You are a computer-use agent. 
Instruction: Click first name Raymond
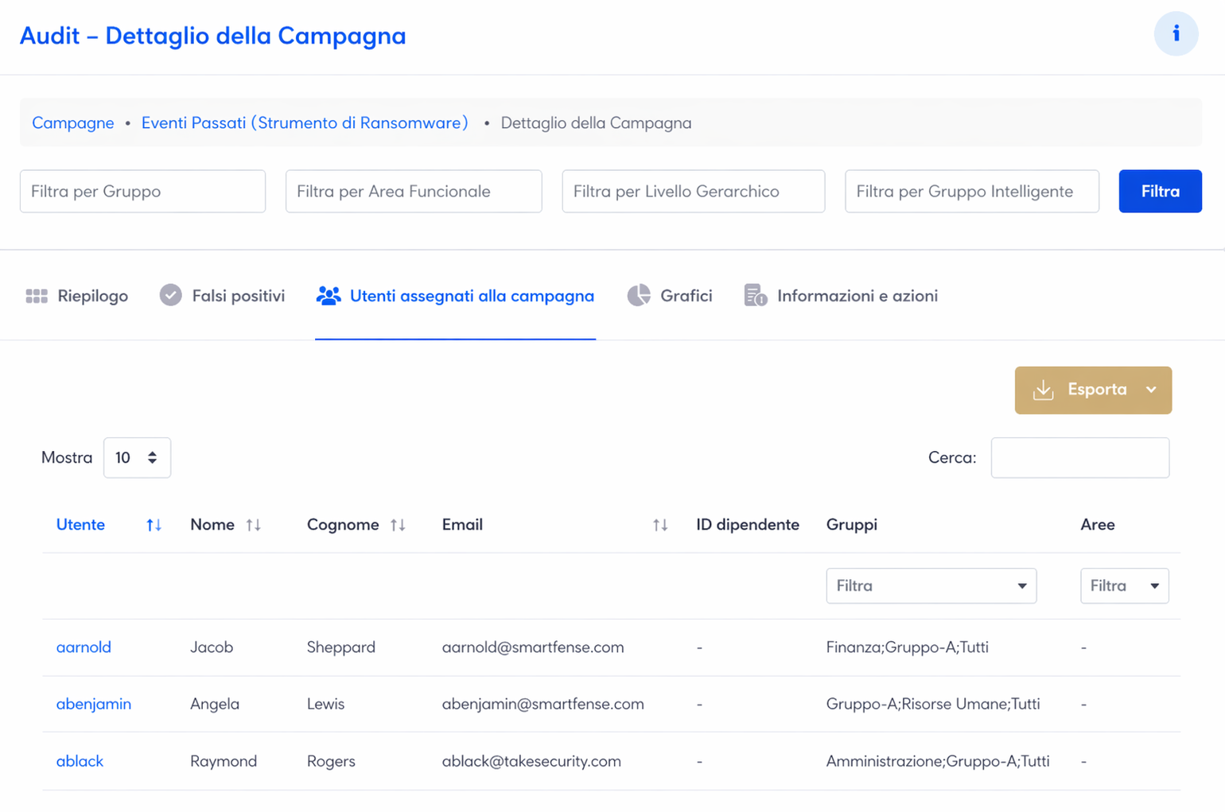[x=224, y=761]
